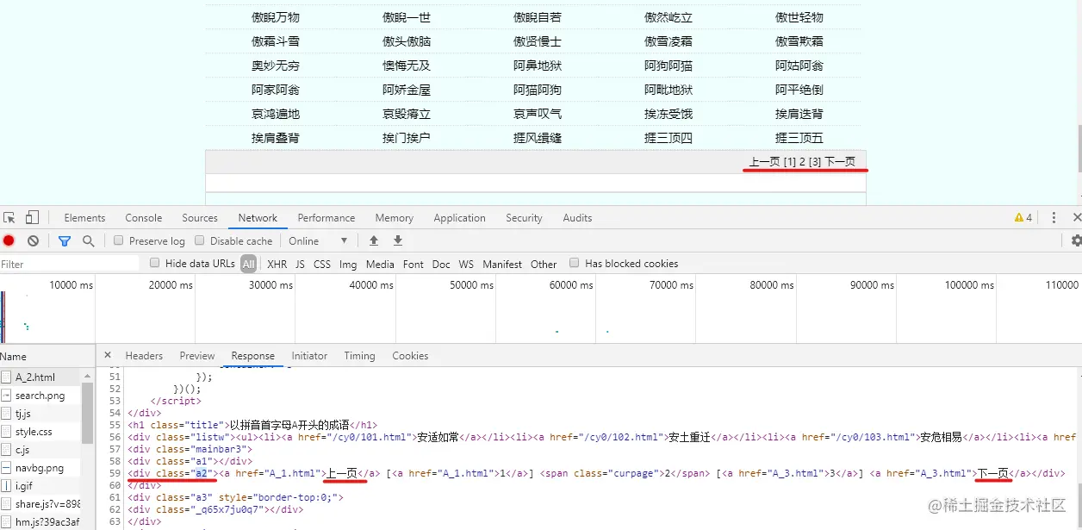Open the Sources panel
This screenshot has width=1082, height=530.
pyautogui.click(x=200, y=218)
